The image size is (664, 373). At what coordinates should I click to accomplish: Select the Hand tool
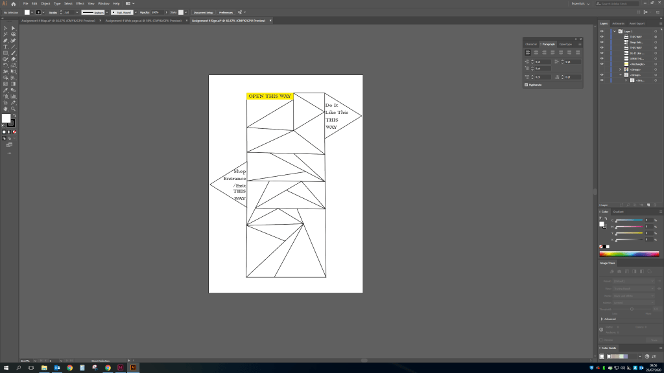(6, 109)
